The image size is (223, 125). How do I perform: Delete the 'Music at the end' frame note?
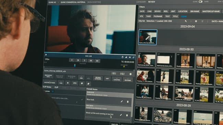pos(127,115)
